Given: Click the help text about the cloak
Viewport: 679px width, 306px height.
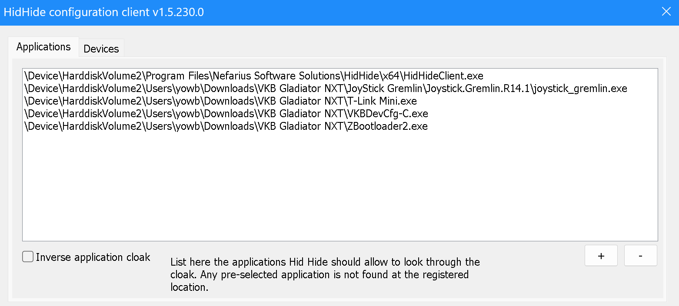Looking at the screenshot, I should (x=325, y=274).
